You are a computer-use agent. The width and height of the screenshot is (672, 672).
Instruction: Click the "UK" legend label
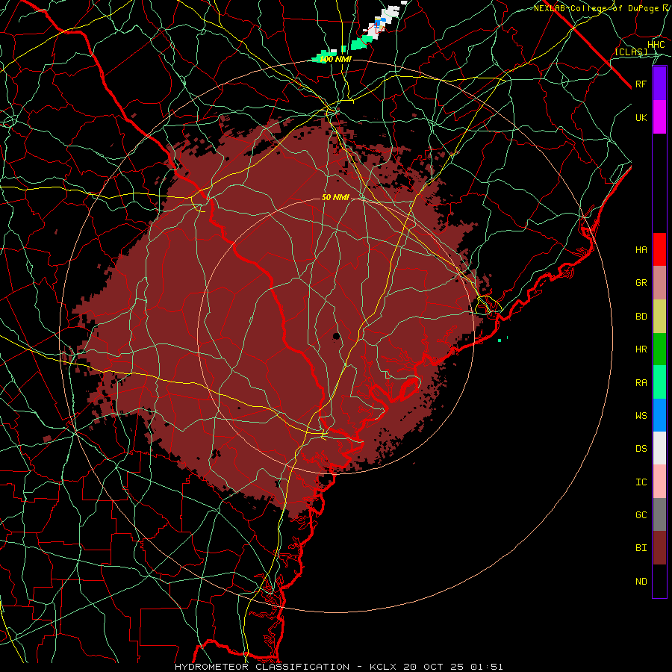(641, 117)
